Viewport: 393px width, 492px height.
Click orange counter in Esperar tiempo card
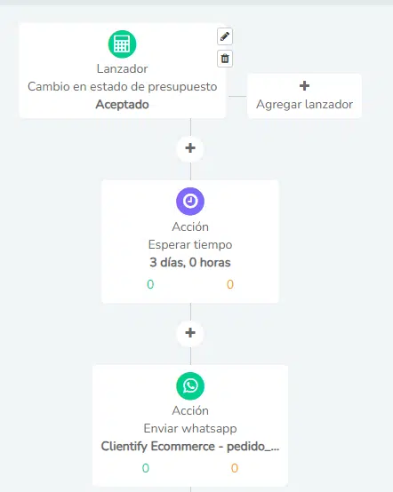pyautogui.click(x=230, y=284)
